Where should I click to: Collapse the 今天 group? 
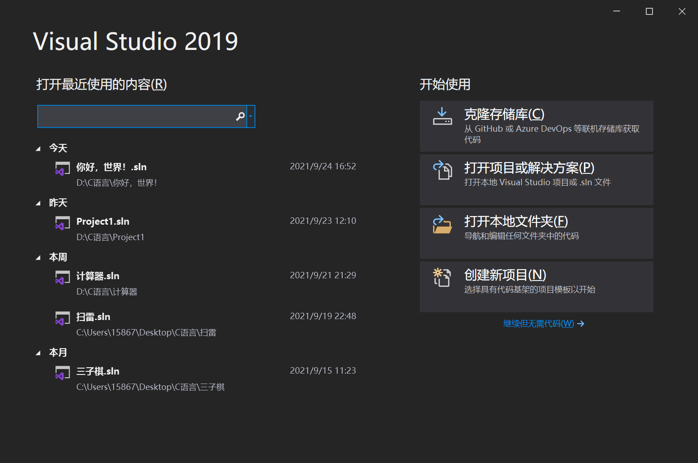click(38, 148)
